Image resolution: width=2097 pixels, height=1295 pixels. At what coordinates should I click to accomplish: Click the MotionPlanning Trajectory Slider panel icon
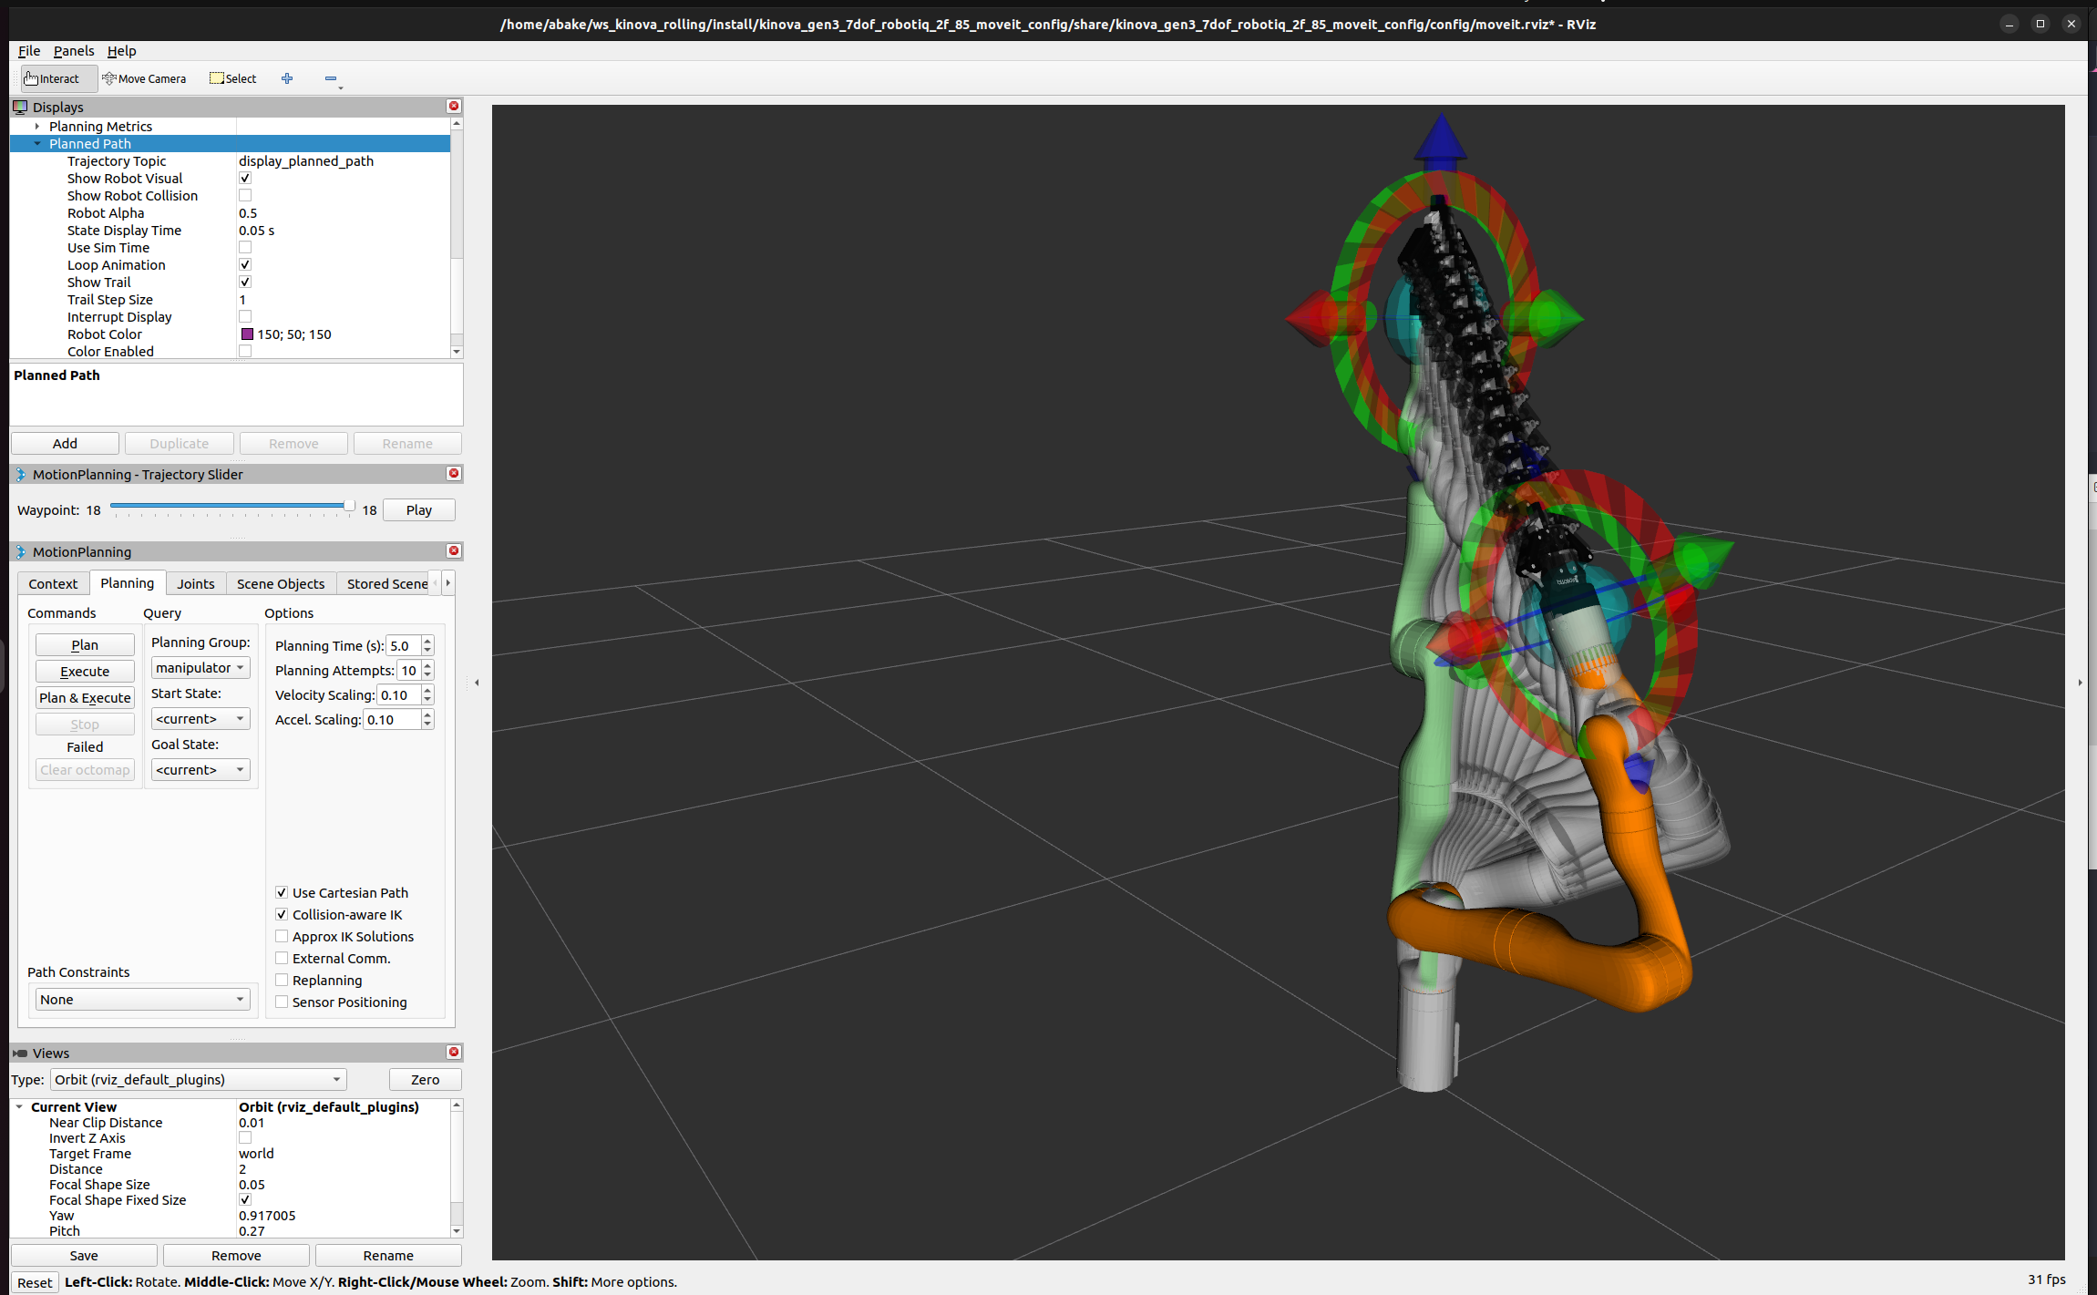coord(20,475)
